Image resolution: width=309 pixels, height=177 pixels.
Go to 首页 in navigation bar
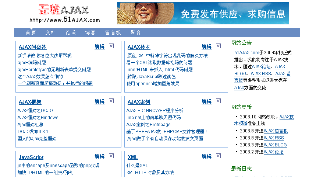coord(31,33)
